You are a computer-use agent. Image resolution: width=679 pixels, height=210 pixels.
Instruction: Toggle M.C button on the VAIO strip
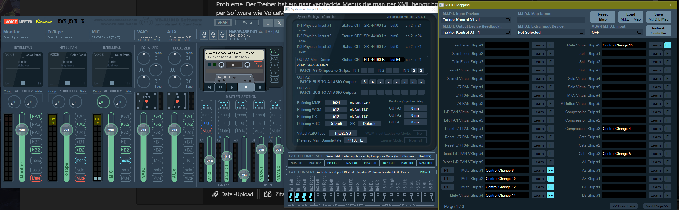click(x=157, y=160)
